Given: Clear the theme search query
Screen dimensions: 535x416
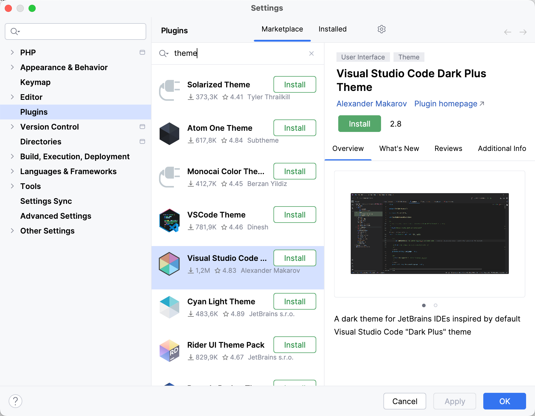Looking at the screenshot, I should [x=311, y=53].
